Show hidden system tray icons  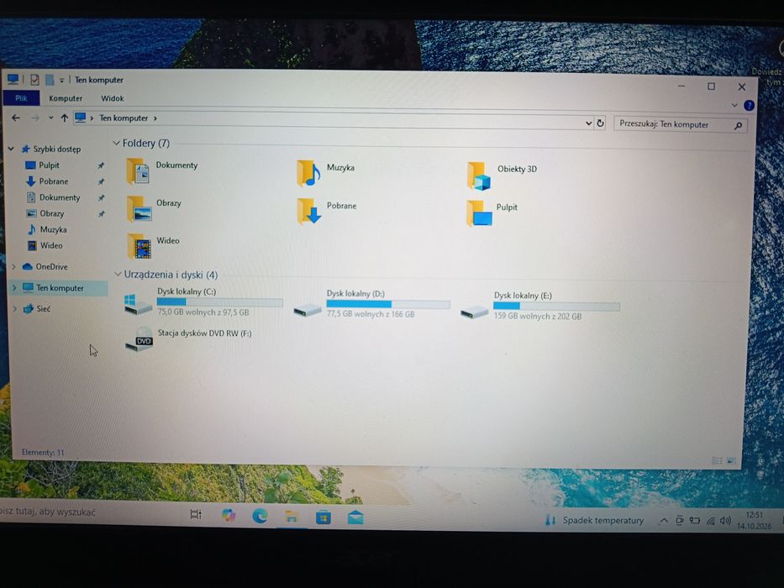664,521
